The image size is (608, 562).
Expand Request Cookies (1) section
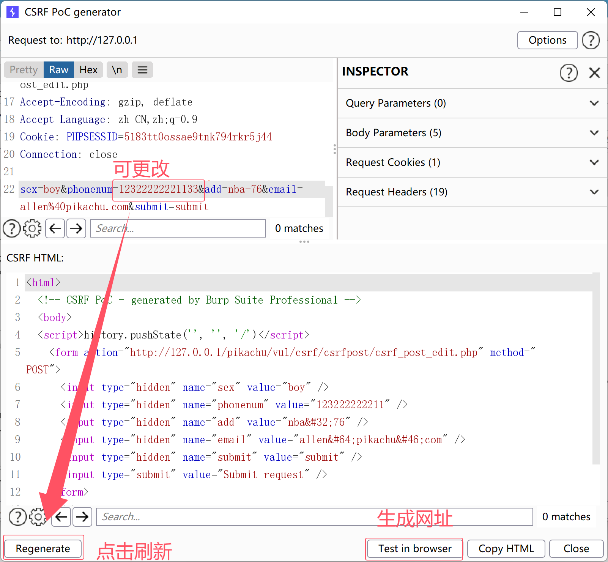click(x=473, y=162)
